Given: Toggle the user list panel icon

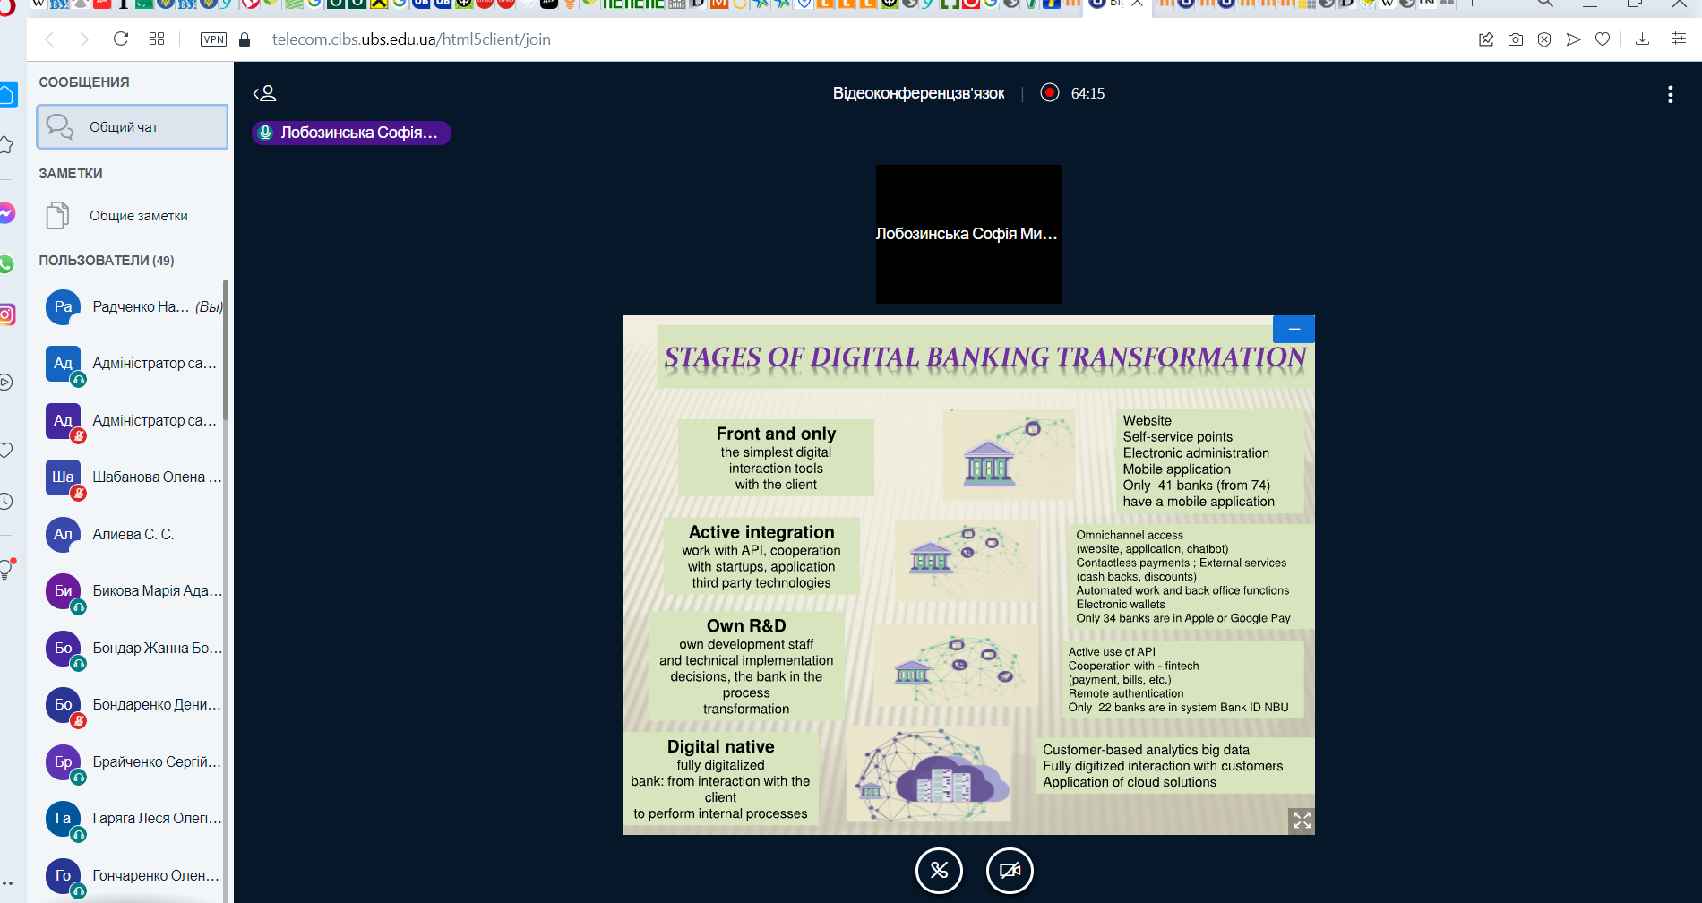Looking at the screenshot, I should click(264, 93).
